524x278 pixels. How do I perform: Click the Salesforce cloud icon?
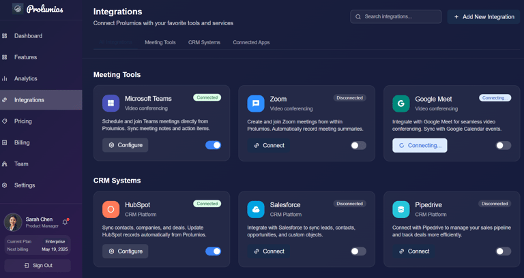pyautogui.click(x=256, y=209)
